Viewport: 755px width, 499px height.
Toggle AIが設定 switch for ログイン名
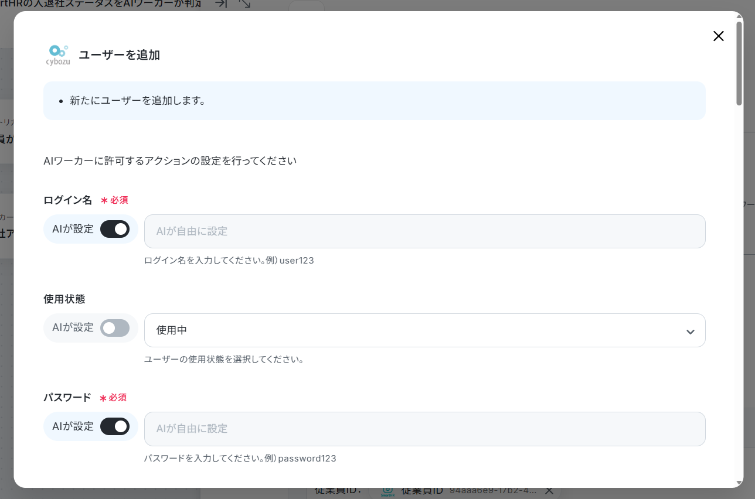point(115,229)
